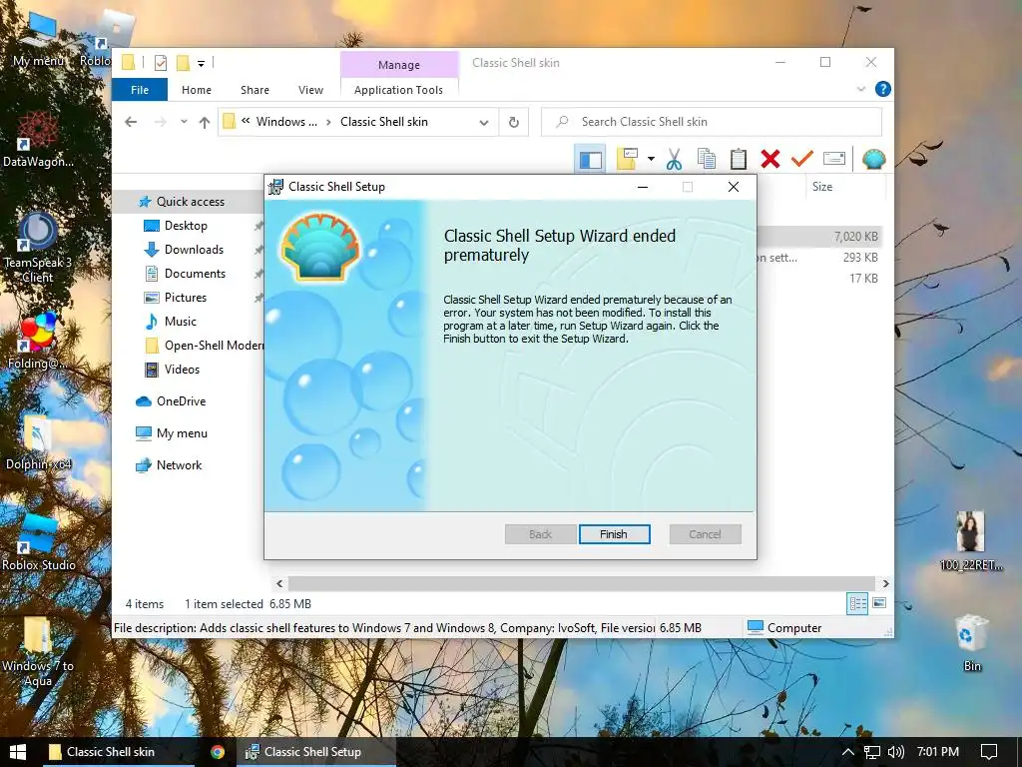Click the orange checkmark Properties icon

[x=801, y=159]
